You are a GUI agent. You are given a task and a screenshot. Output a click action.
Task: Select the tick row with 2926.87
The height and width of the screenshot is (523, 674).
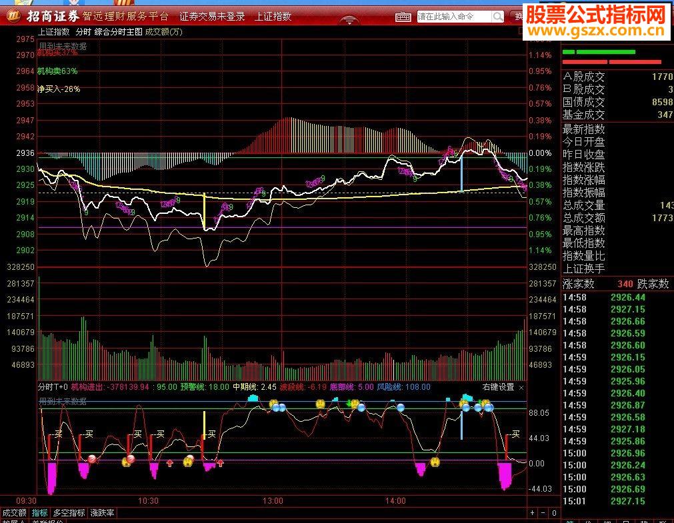coord(617,405)
